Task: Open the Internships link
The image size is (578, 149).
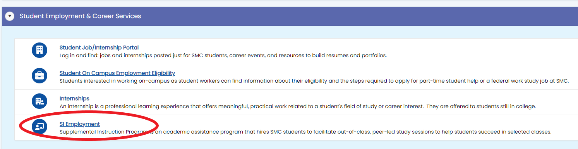Action: coord(74,98)
